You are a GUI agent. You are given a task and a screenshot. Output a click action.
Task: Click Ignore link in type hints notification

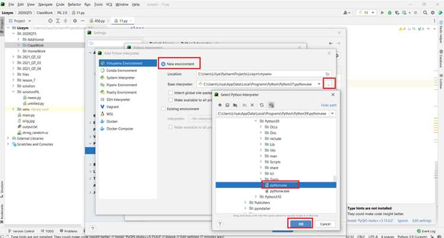tap(403, 220)
